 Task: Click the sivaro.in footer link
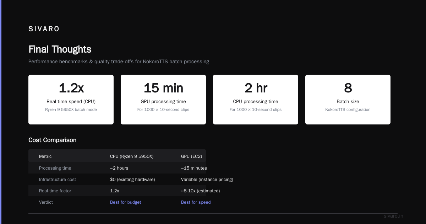(394, 216)
